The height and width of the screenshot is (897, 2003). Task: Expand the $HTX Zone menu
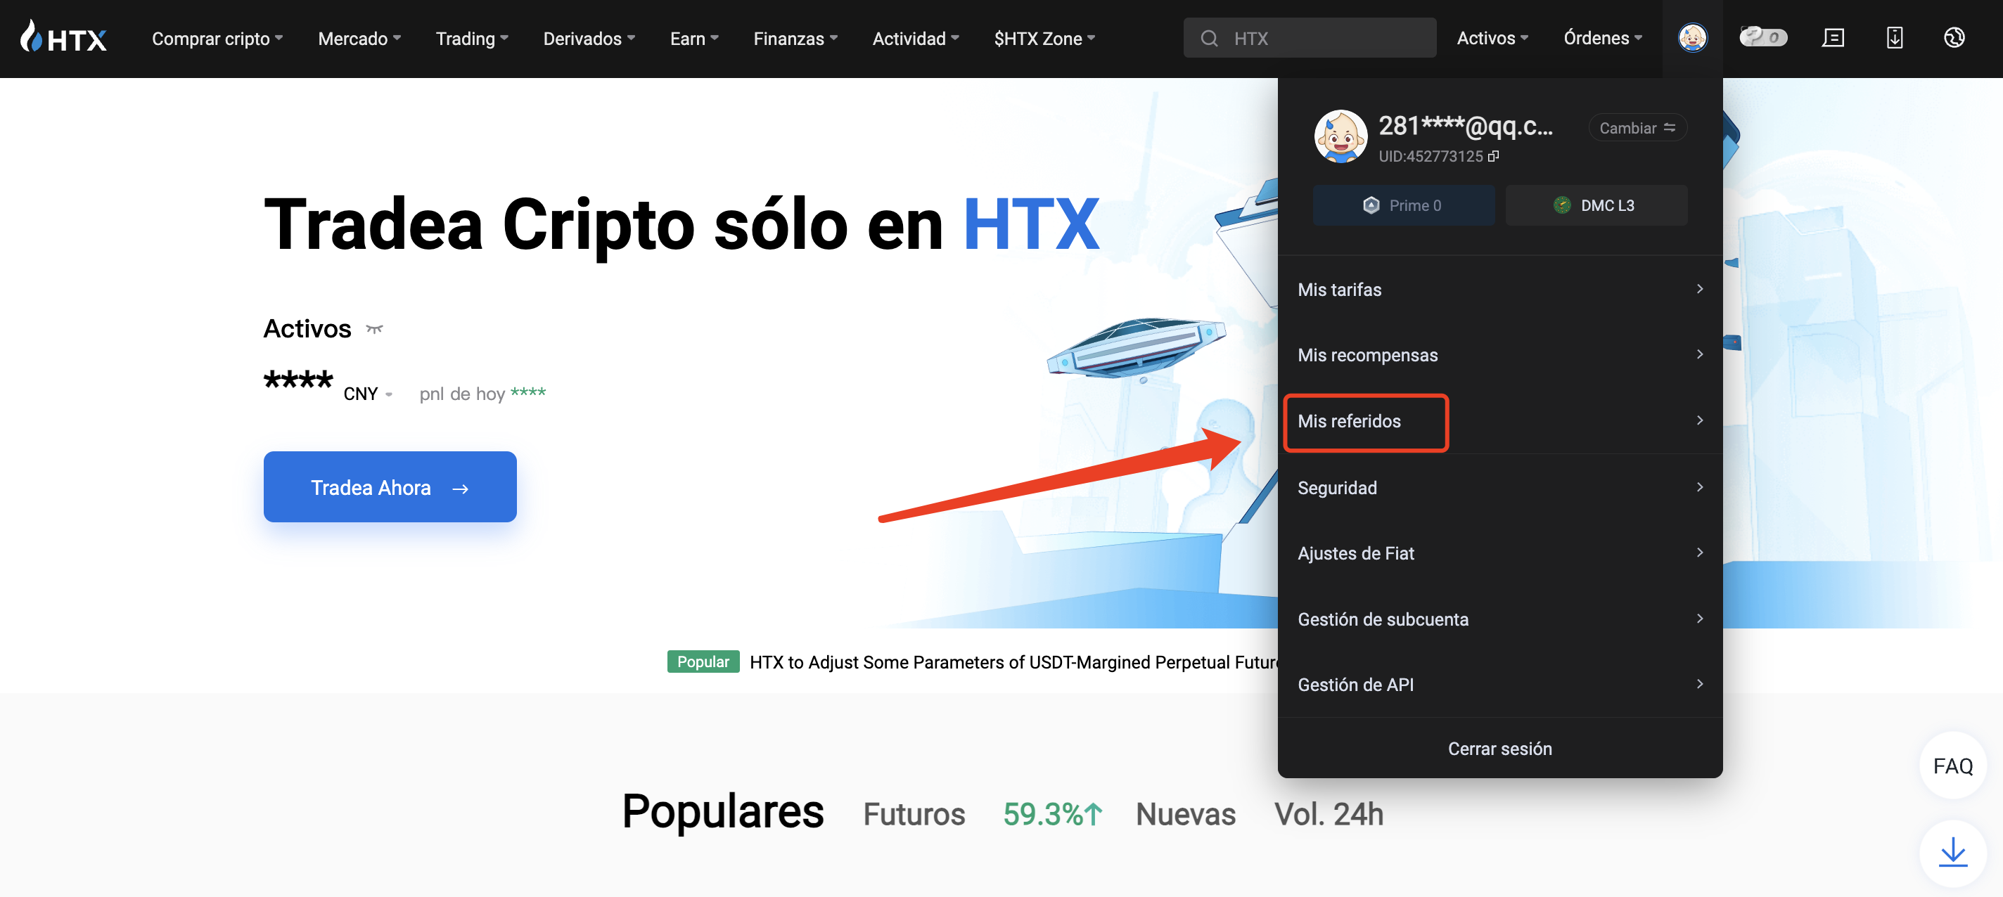(1044, 38)
